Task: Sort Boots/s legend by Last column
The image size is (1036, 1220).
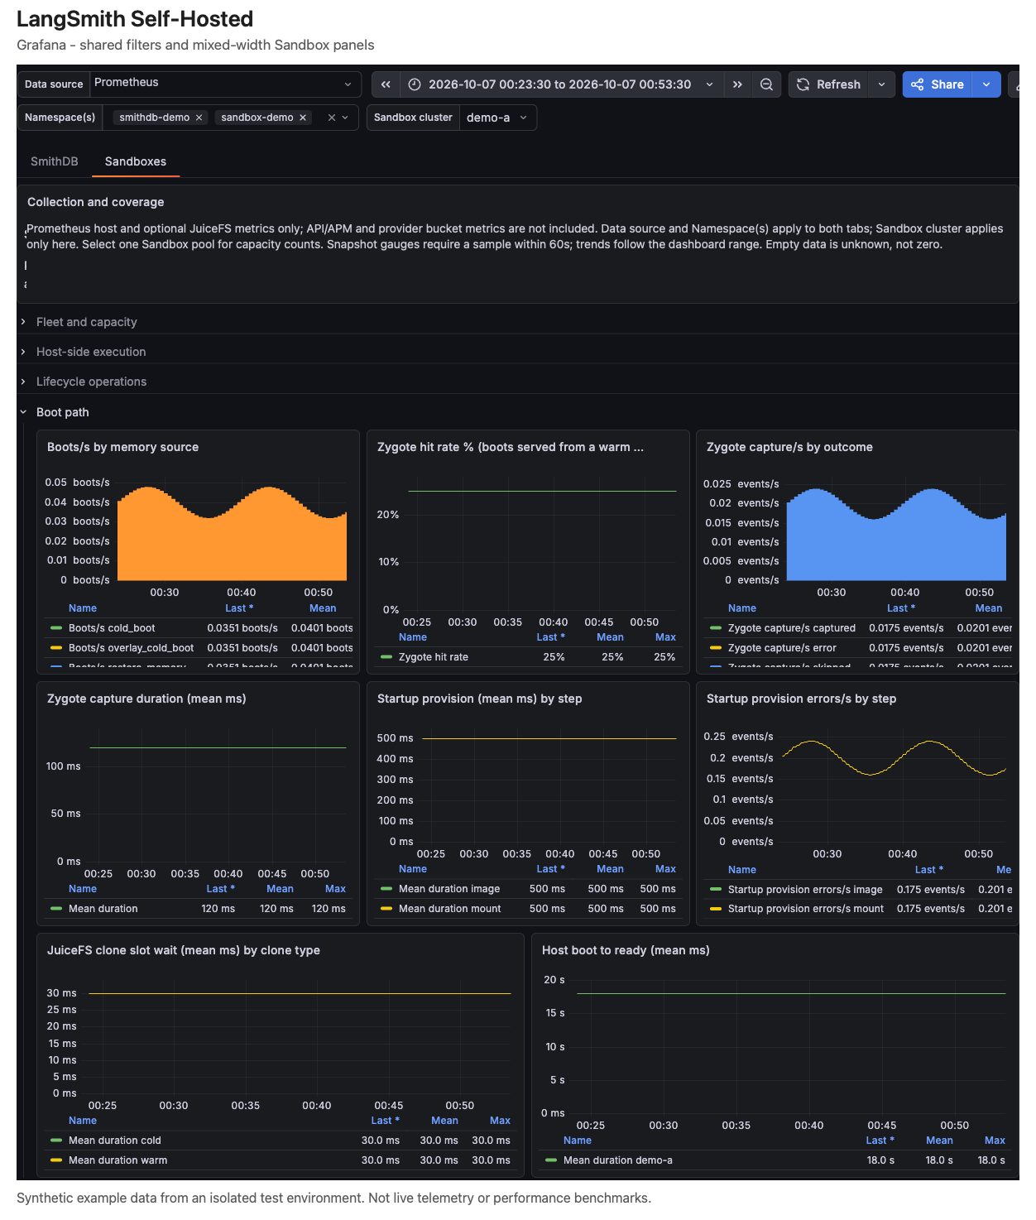Action: 239,608
